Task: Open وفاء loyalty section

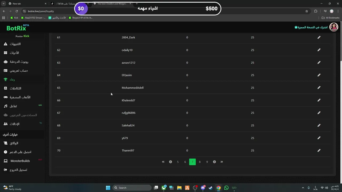Action: click(9, 79)
